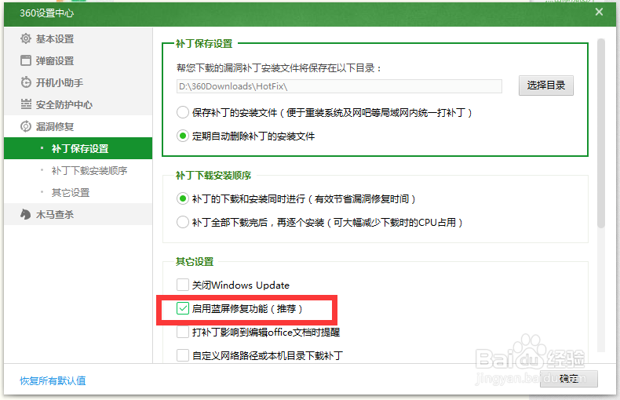This screenshot has width=620, height=400.
Task: Check 打补丁影响到编辑office文档时提醒 checkbox
Action: click(183, 332)
